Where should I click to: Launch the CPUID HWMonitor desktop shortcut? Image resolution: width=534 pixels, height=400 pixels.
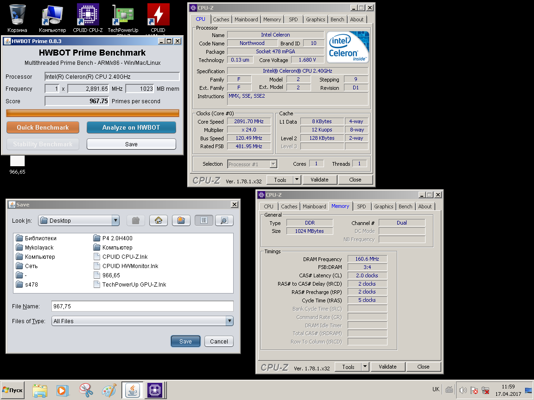158,19
